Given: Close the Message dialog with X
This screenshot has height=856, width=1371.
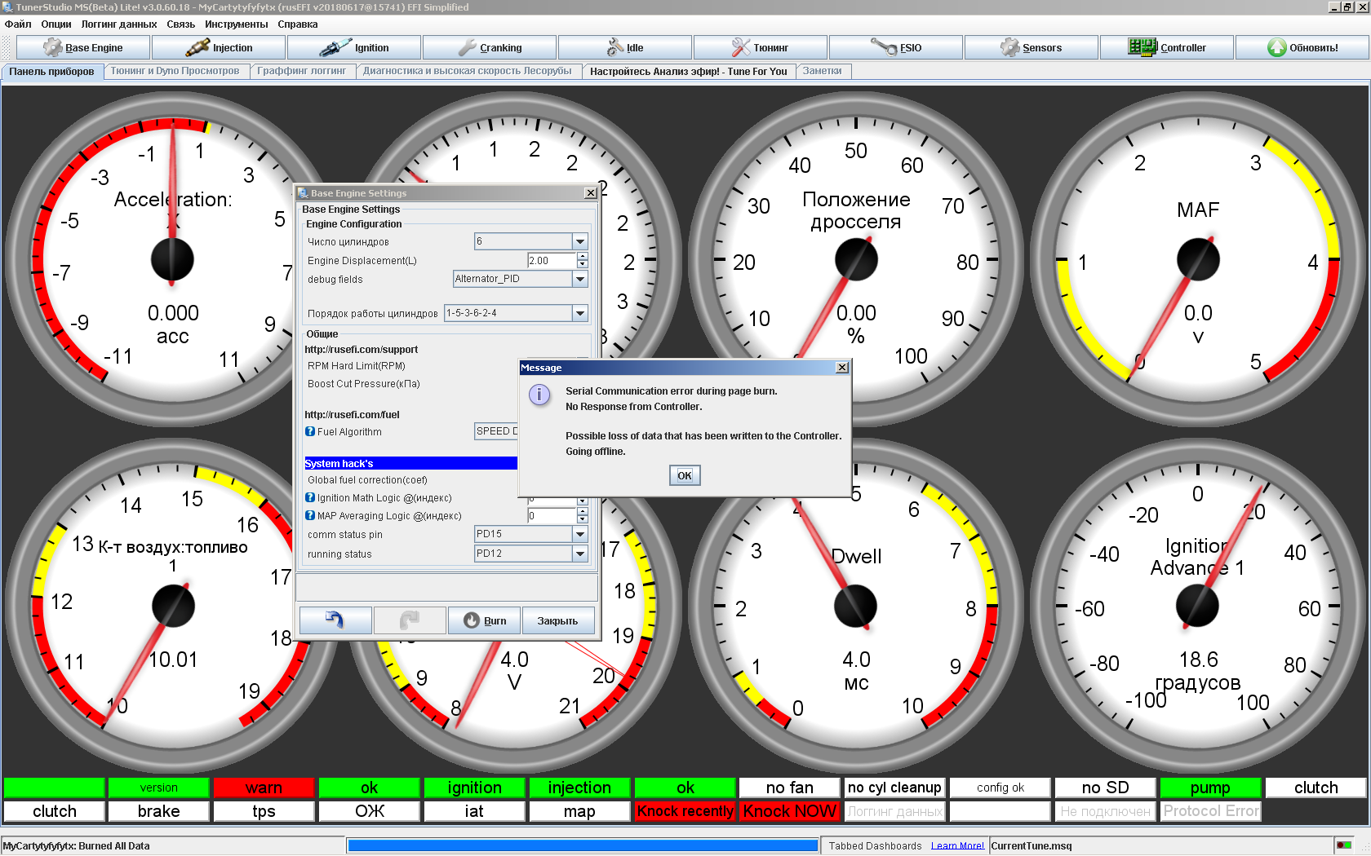Looking at the screenshot, I should (x=841, y=368).
